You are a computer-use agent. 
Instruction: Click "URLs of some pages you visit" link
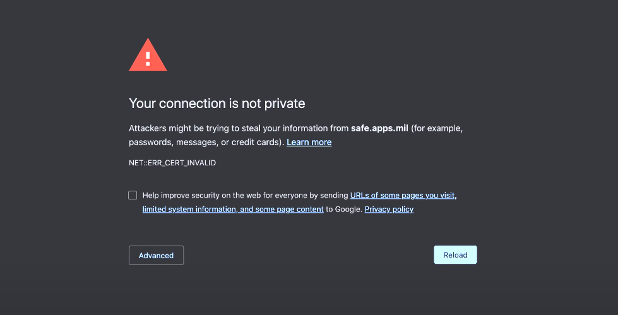(x=403, y=195)
